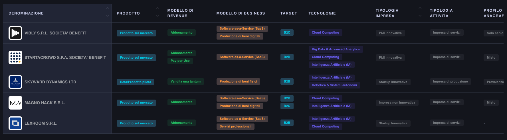Open LEXROOM S.R.L. company name
Screen dimensions: 507x140
tap(41, 123)
